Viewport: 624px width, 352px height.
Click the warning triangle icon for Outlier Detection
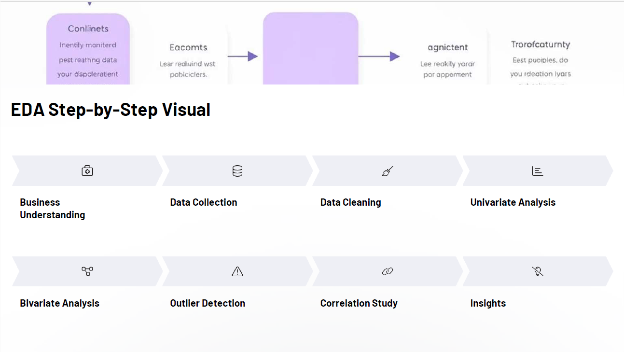[x=237, y=271]
